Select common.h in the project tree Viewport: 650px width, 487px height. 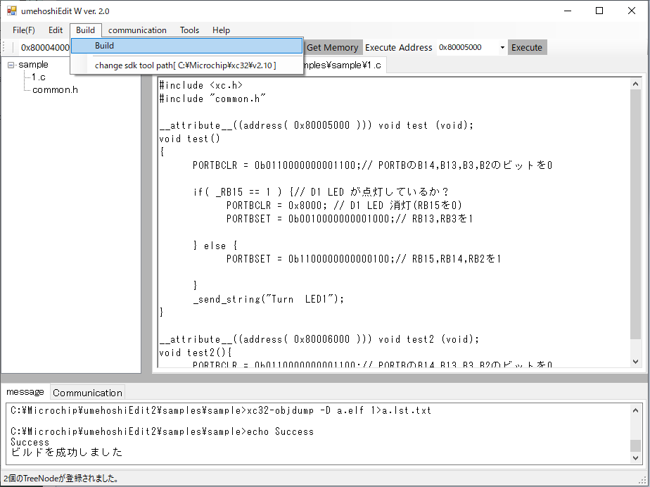pos(55,89)
